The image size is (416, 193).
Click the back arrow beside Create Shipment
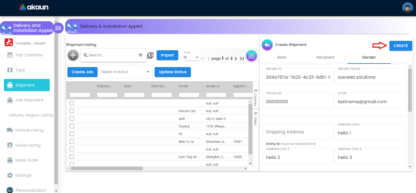[267, 45]
